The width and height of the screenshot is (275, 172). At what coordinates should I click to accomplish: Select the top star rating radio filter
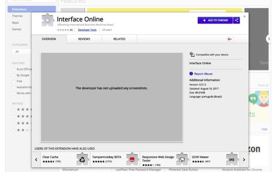[13, 110]
